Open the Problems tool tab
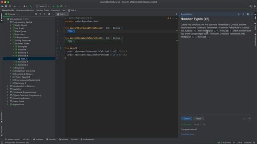This screenshot has width=257, height=144. 38,140
